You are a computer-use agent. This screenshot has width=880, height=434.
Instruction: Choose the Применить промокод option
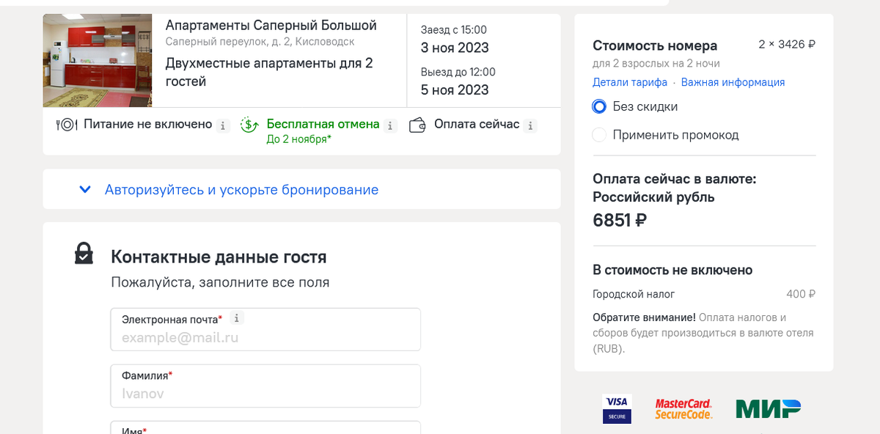598,135
